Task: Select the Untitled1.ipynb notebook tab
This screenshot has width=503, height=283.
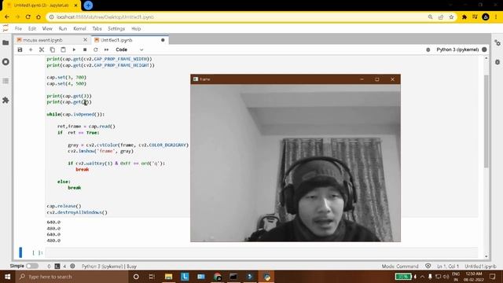Action: click(116, 40)
